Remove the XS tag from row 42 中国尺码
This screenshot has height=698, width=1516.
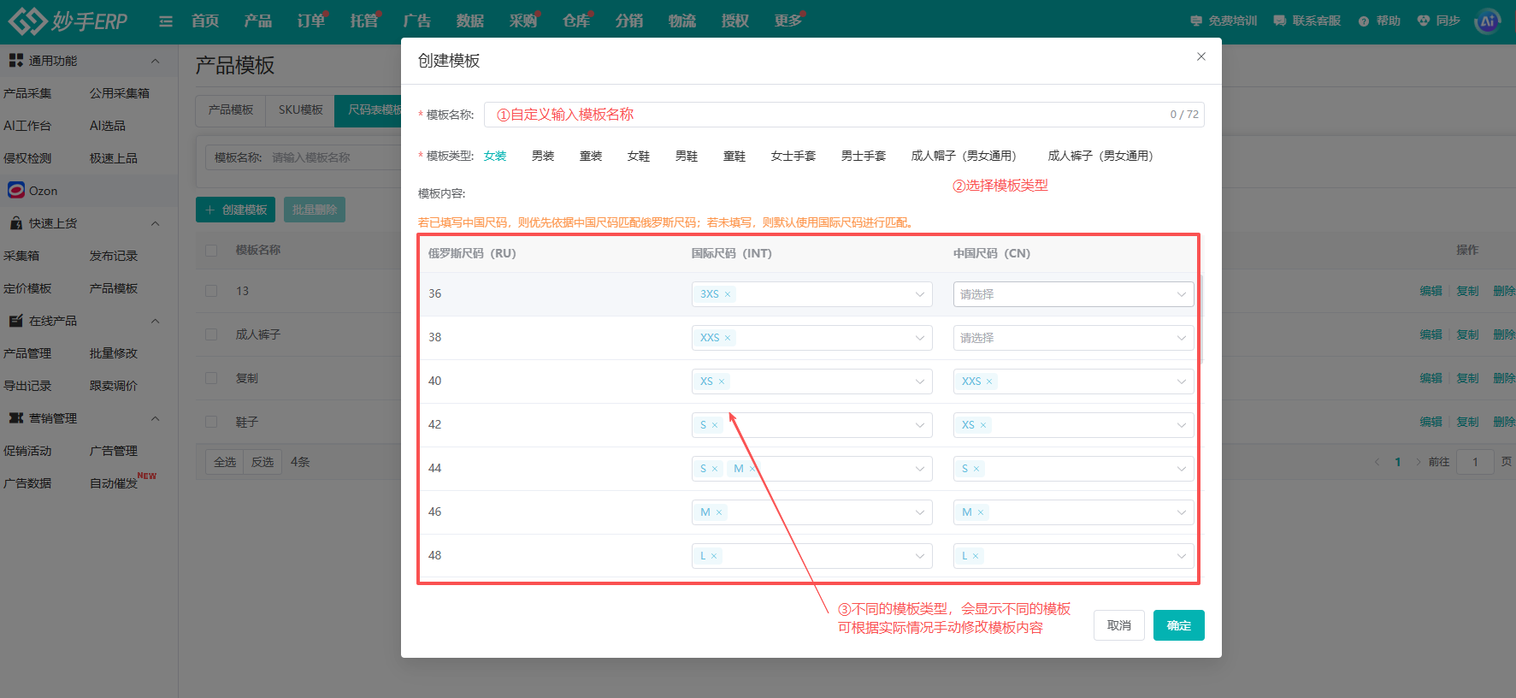pos(983,425)
